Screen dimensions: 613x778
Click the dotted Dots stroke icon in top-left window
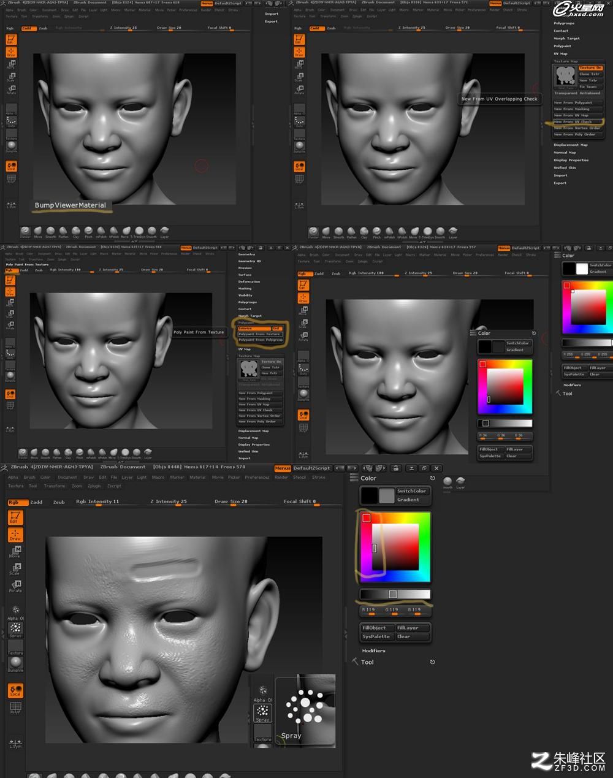pyautogui.click(x=11, y=121)
